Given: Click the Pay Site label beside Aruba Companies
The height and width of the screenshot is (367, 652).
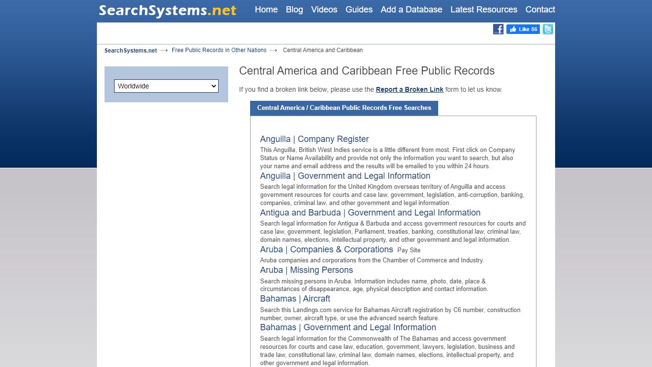Looking at the screenshot, I should [x=409, y=250].
